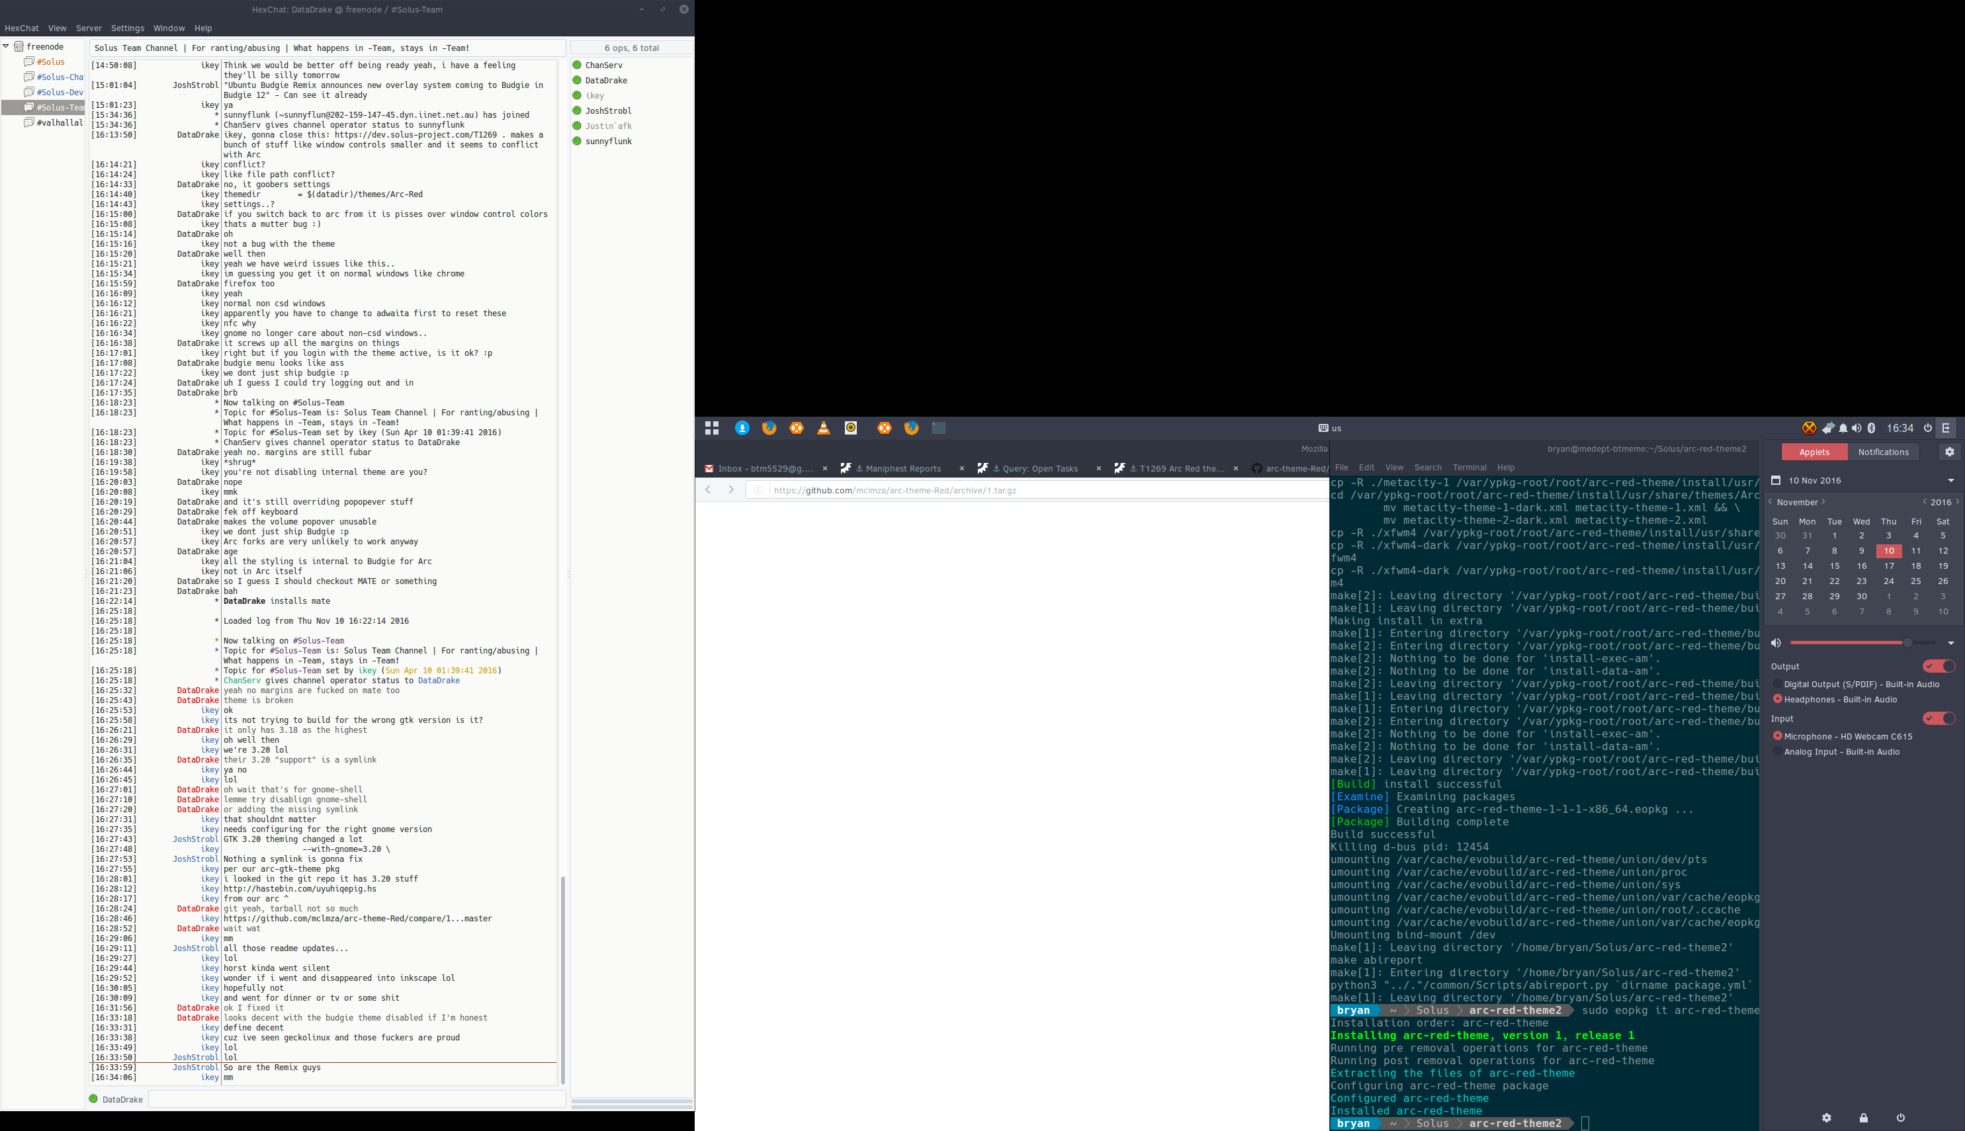The height and width of the screenshot is (1131, 1965).
Task: Go to next month after November
Action: [1823, 502]
